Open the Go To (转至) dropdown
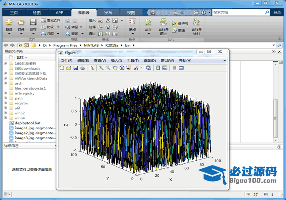 pyautogui.click(x=81, y=27)
